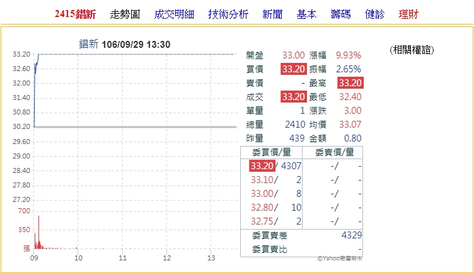
Task: Click the 13 time axis label
Action: (x=211, y=258)
